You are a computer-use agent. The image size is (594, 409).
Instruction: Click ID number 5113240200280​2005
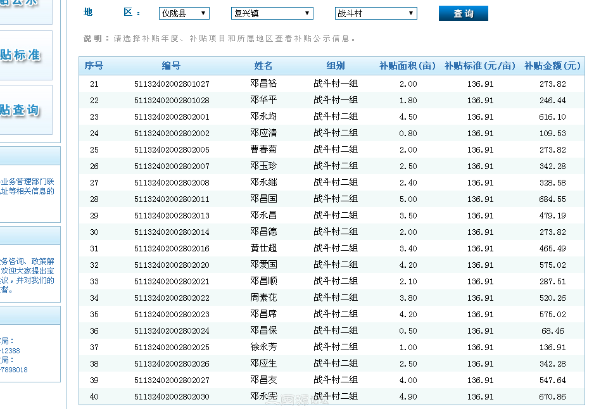tap(172, 150)
